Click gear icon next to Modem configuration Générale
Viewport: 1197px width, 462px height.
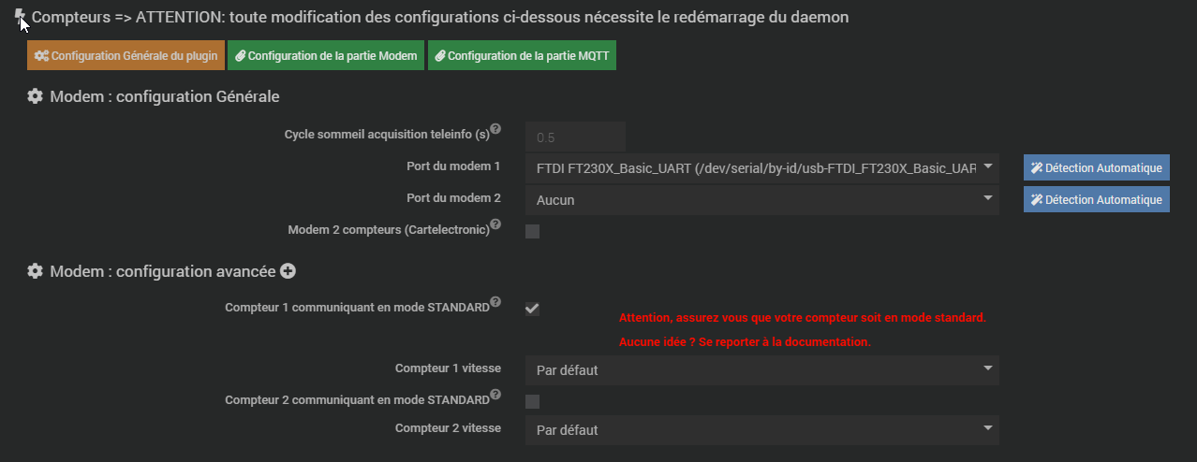[35, 96]
